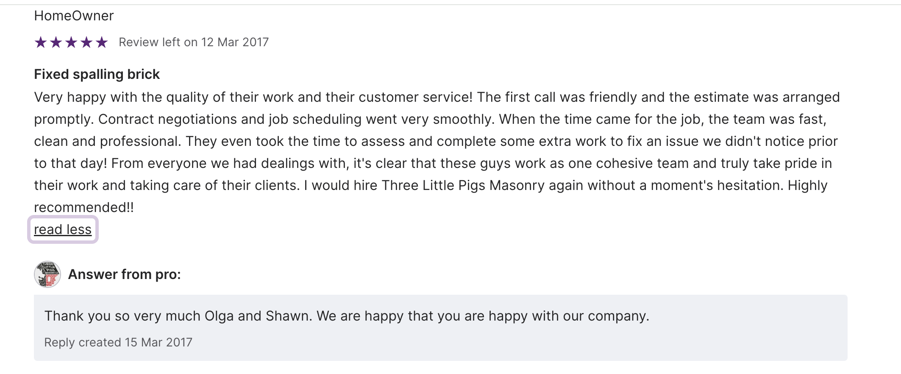Screen dimensions: 901x374
Task: Click the second purple rating star
Action: [x=56, y=42]
